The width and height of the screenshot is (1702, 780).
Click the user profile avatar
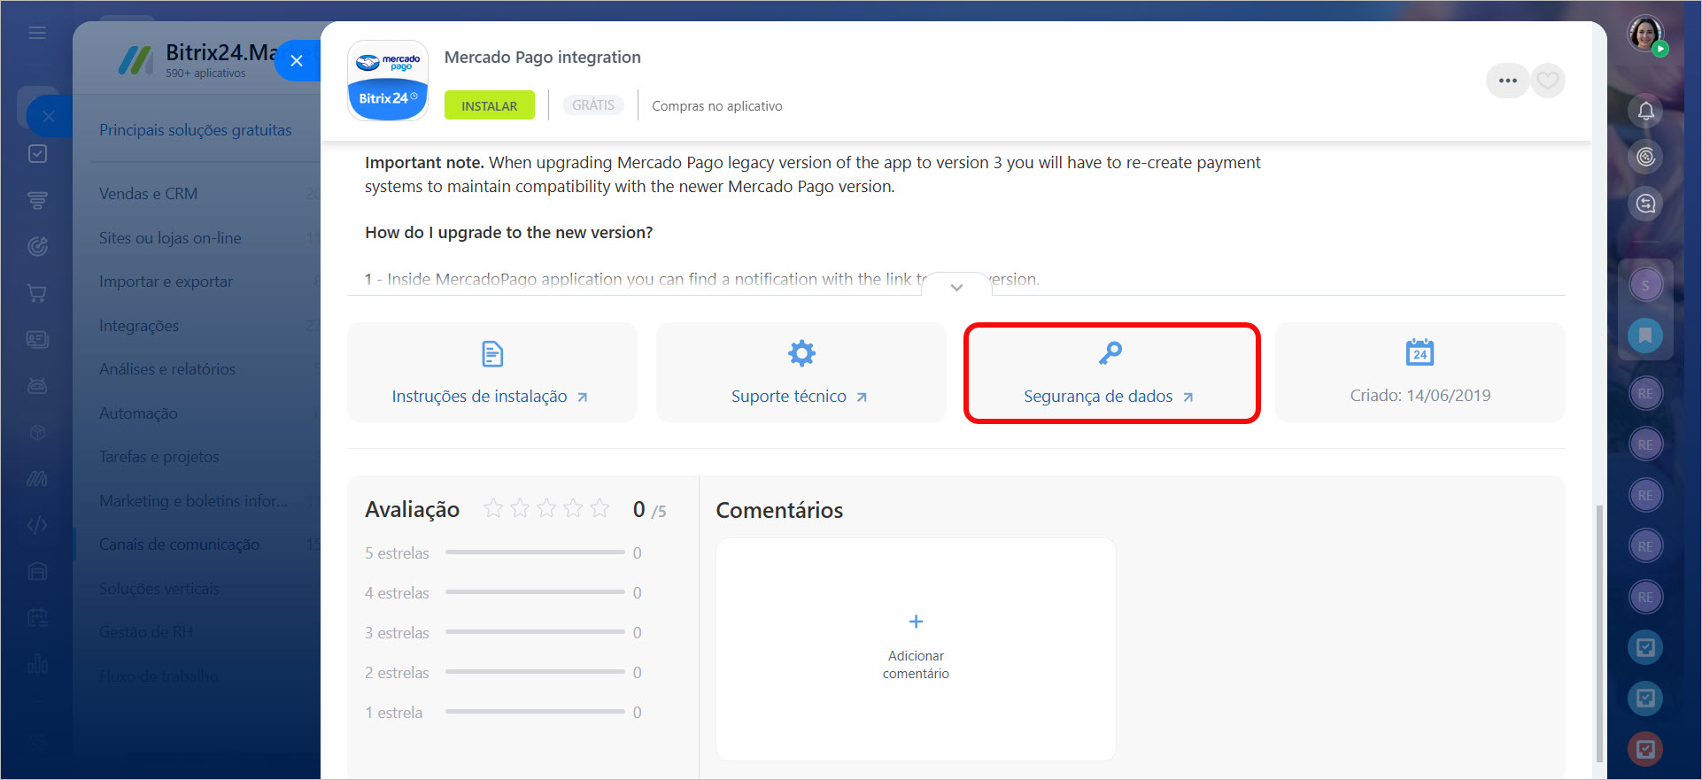click(x=1645, y=35)
